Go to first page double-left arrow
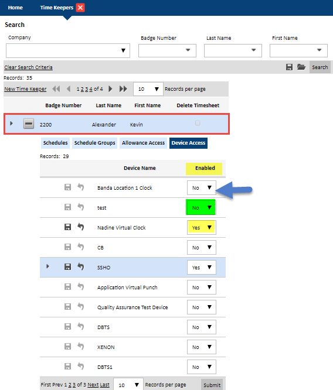 click(x=56, y=89)
